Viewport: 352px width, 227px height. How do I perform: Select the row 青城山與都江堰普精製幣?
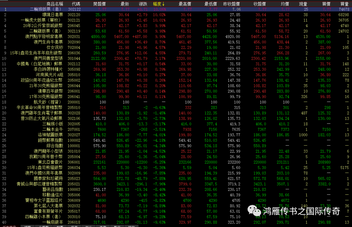(x=176, y=184)
